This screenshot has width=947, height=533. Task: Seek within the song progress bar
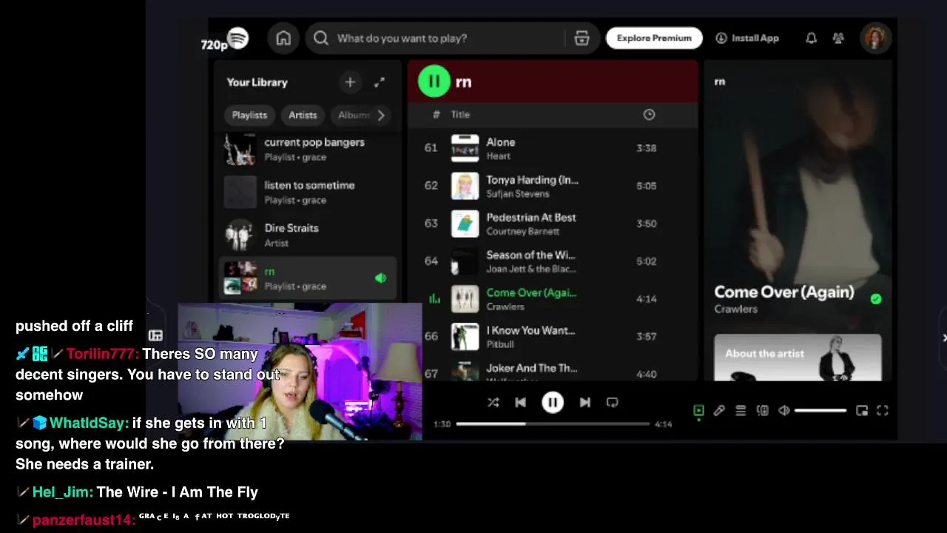[553, 424]
